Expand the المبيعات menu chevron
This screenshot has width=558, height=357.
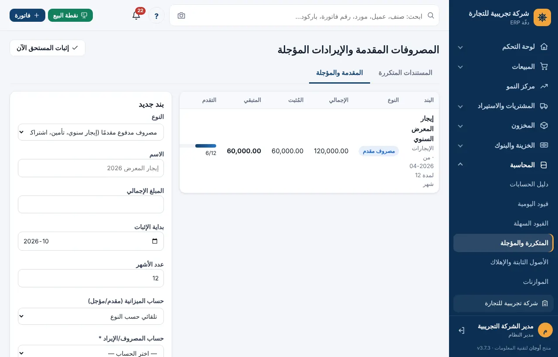click(460, 67)
